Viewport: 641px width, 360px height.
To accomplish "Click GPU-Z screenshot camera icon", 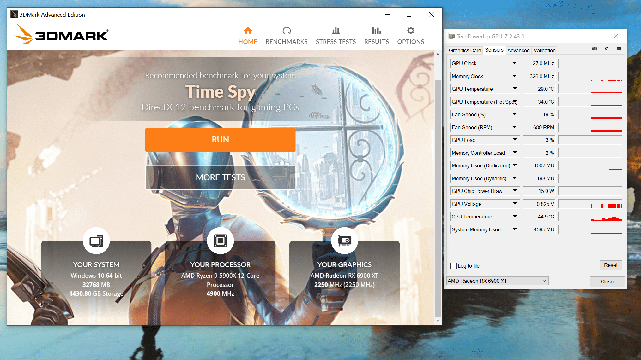I will tap(595, 49).
